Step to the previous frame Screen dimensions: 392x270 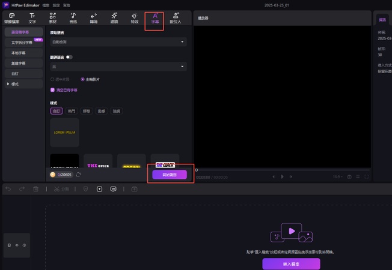pos(274,176)
